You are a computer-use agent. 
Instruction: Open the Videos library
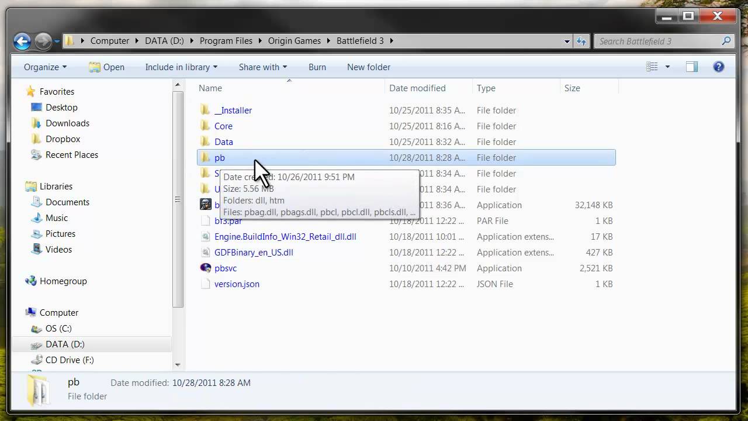(x=58, y=250)
